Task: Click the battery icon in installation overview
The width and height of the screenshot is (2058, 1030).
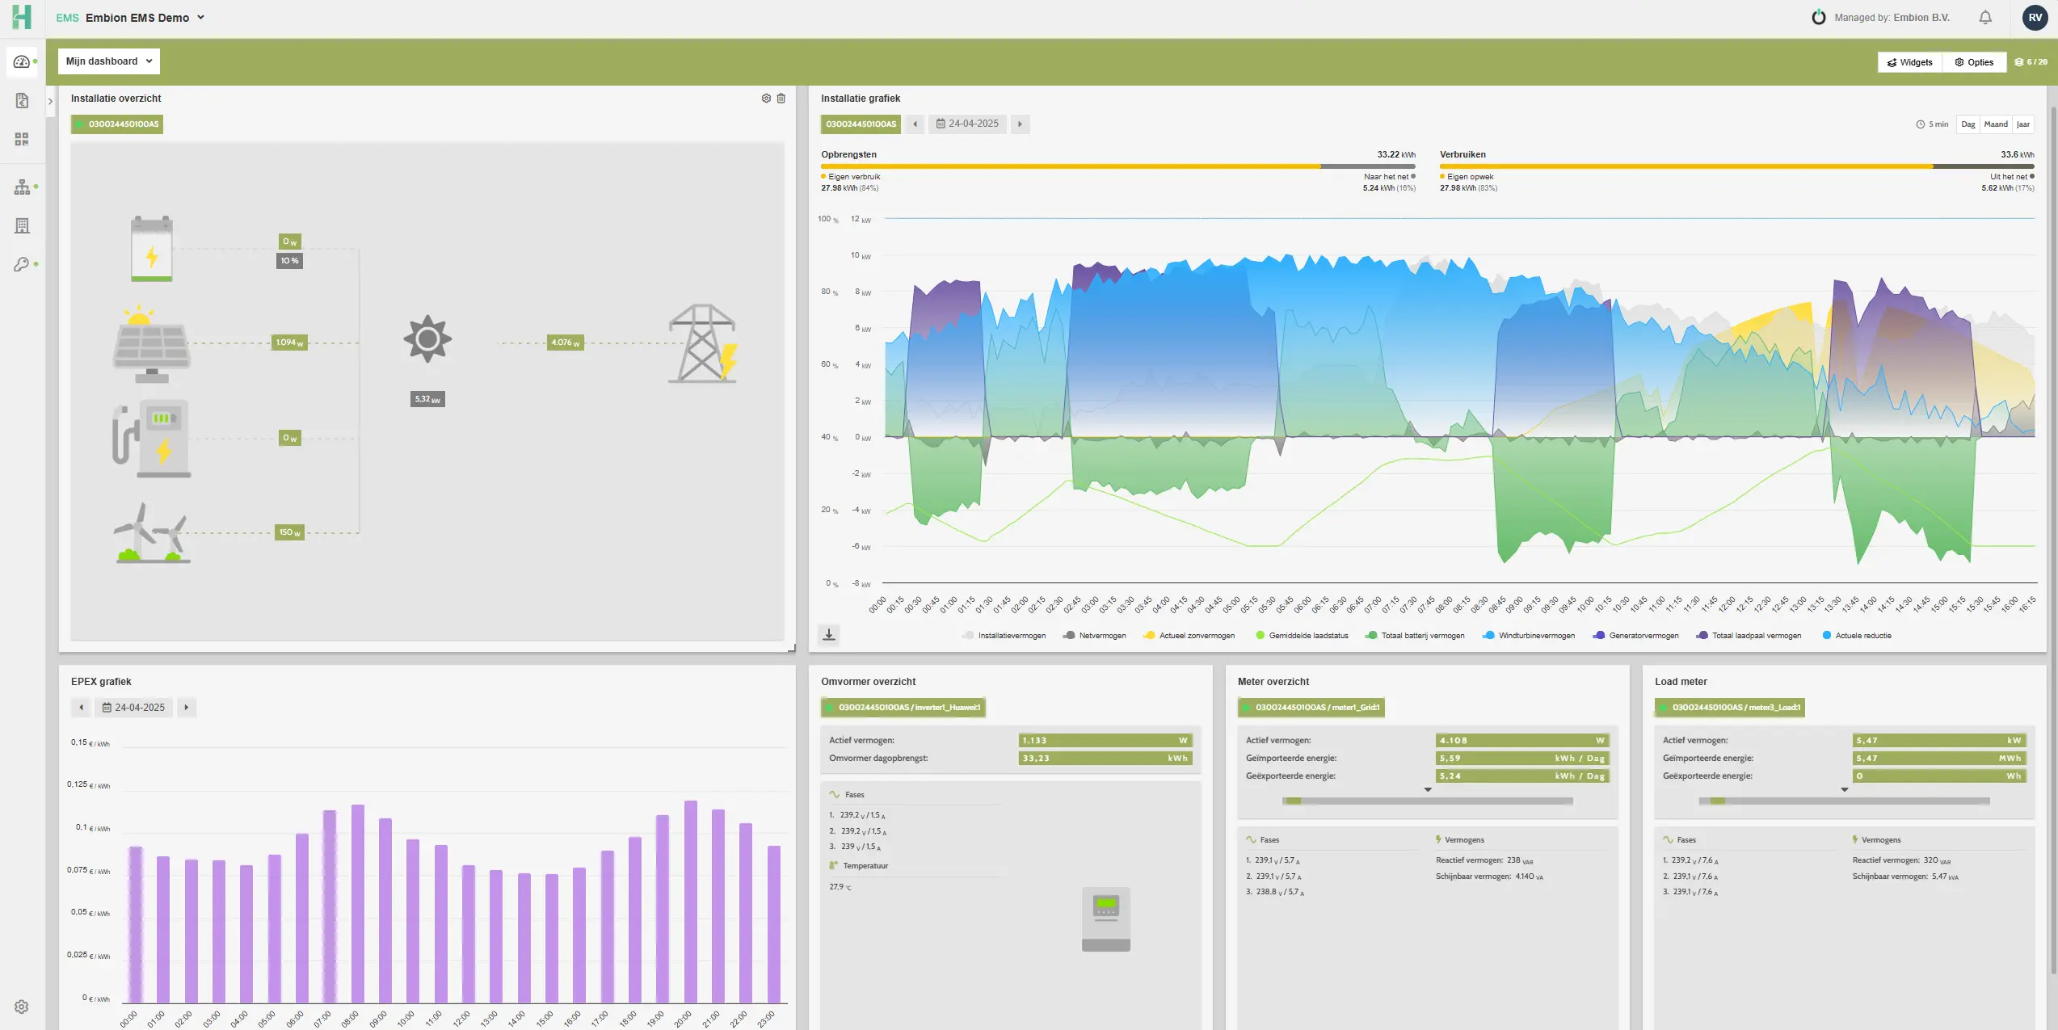Action: pos(152,249)
